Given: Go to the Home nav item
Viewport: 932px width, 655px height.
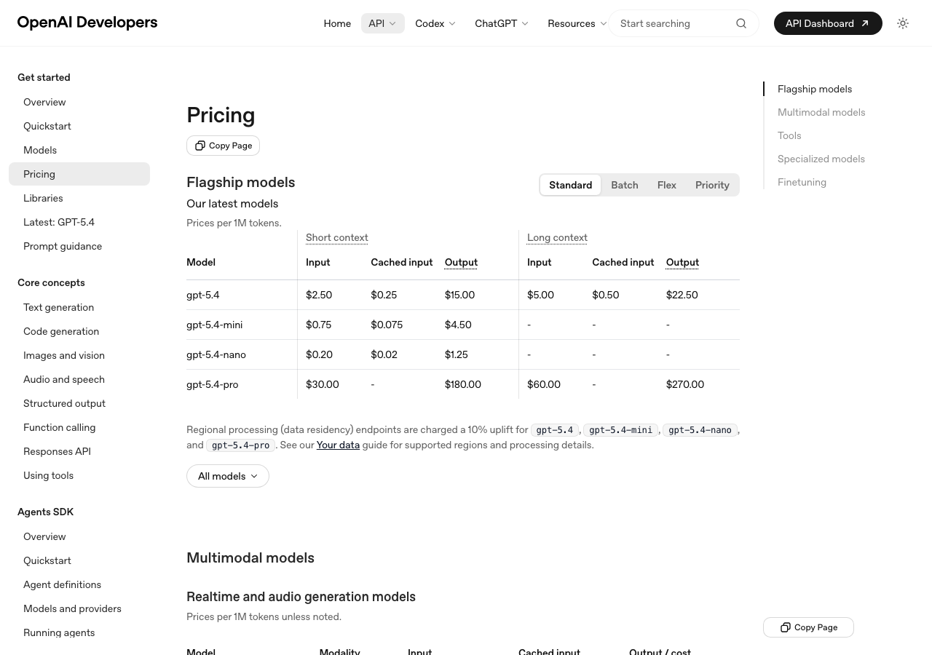Looking at the screenshot, I should (337, 23).
